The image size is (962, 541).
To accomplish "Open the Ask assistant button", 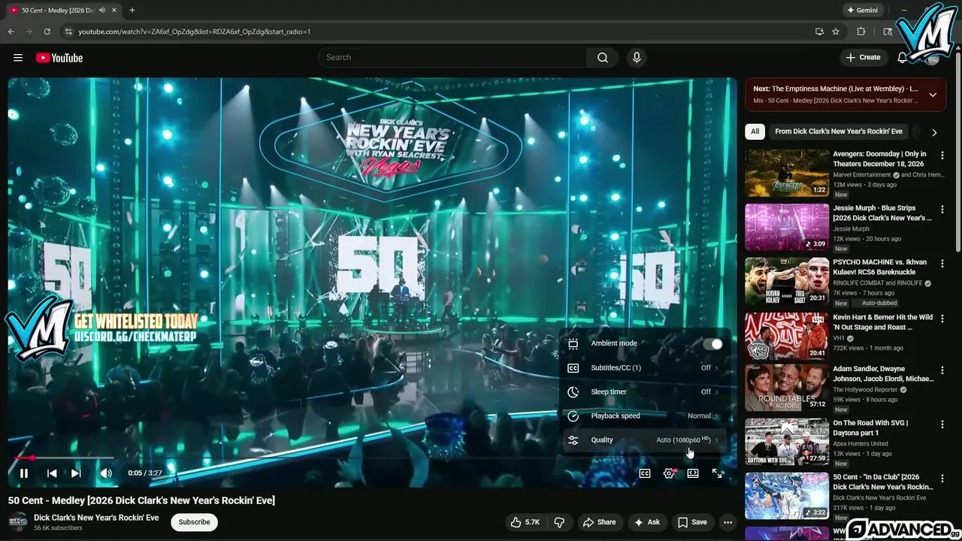I will (x=647, y=522).
